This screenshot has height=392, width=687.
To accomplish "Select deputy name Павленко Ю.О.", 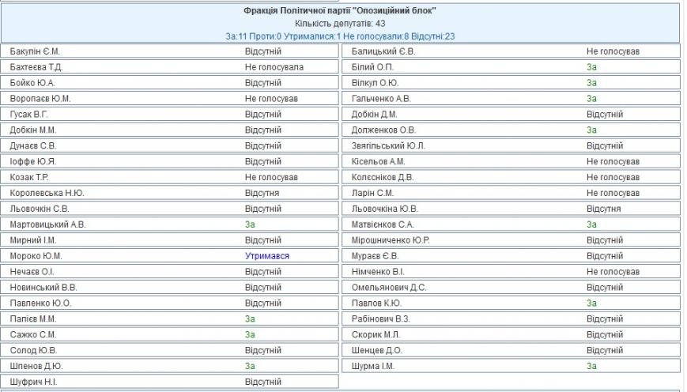I will [x=40, y=304].
